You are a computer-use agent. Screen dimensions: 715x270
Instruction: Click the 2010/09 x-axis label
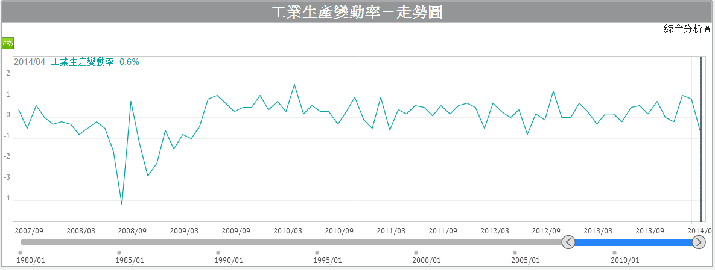click(x=339, y=230)
